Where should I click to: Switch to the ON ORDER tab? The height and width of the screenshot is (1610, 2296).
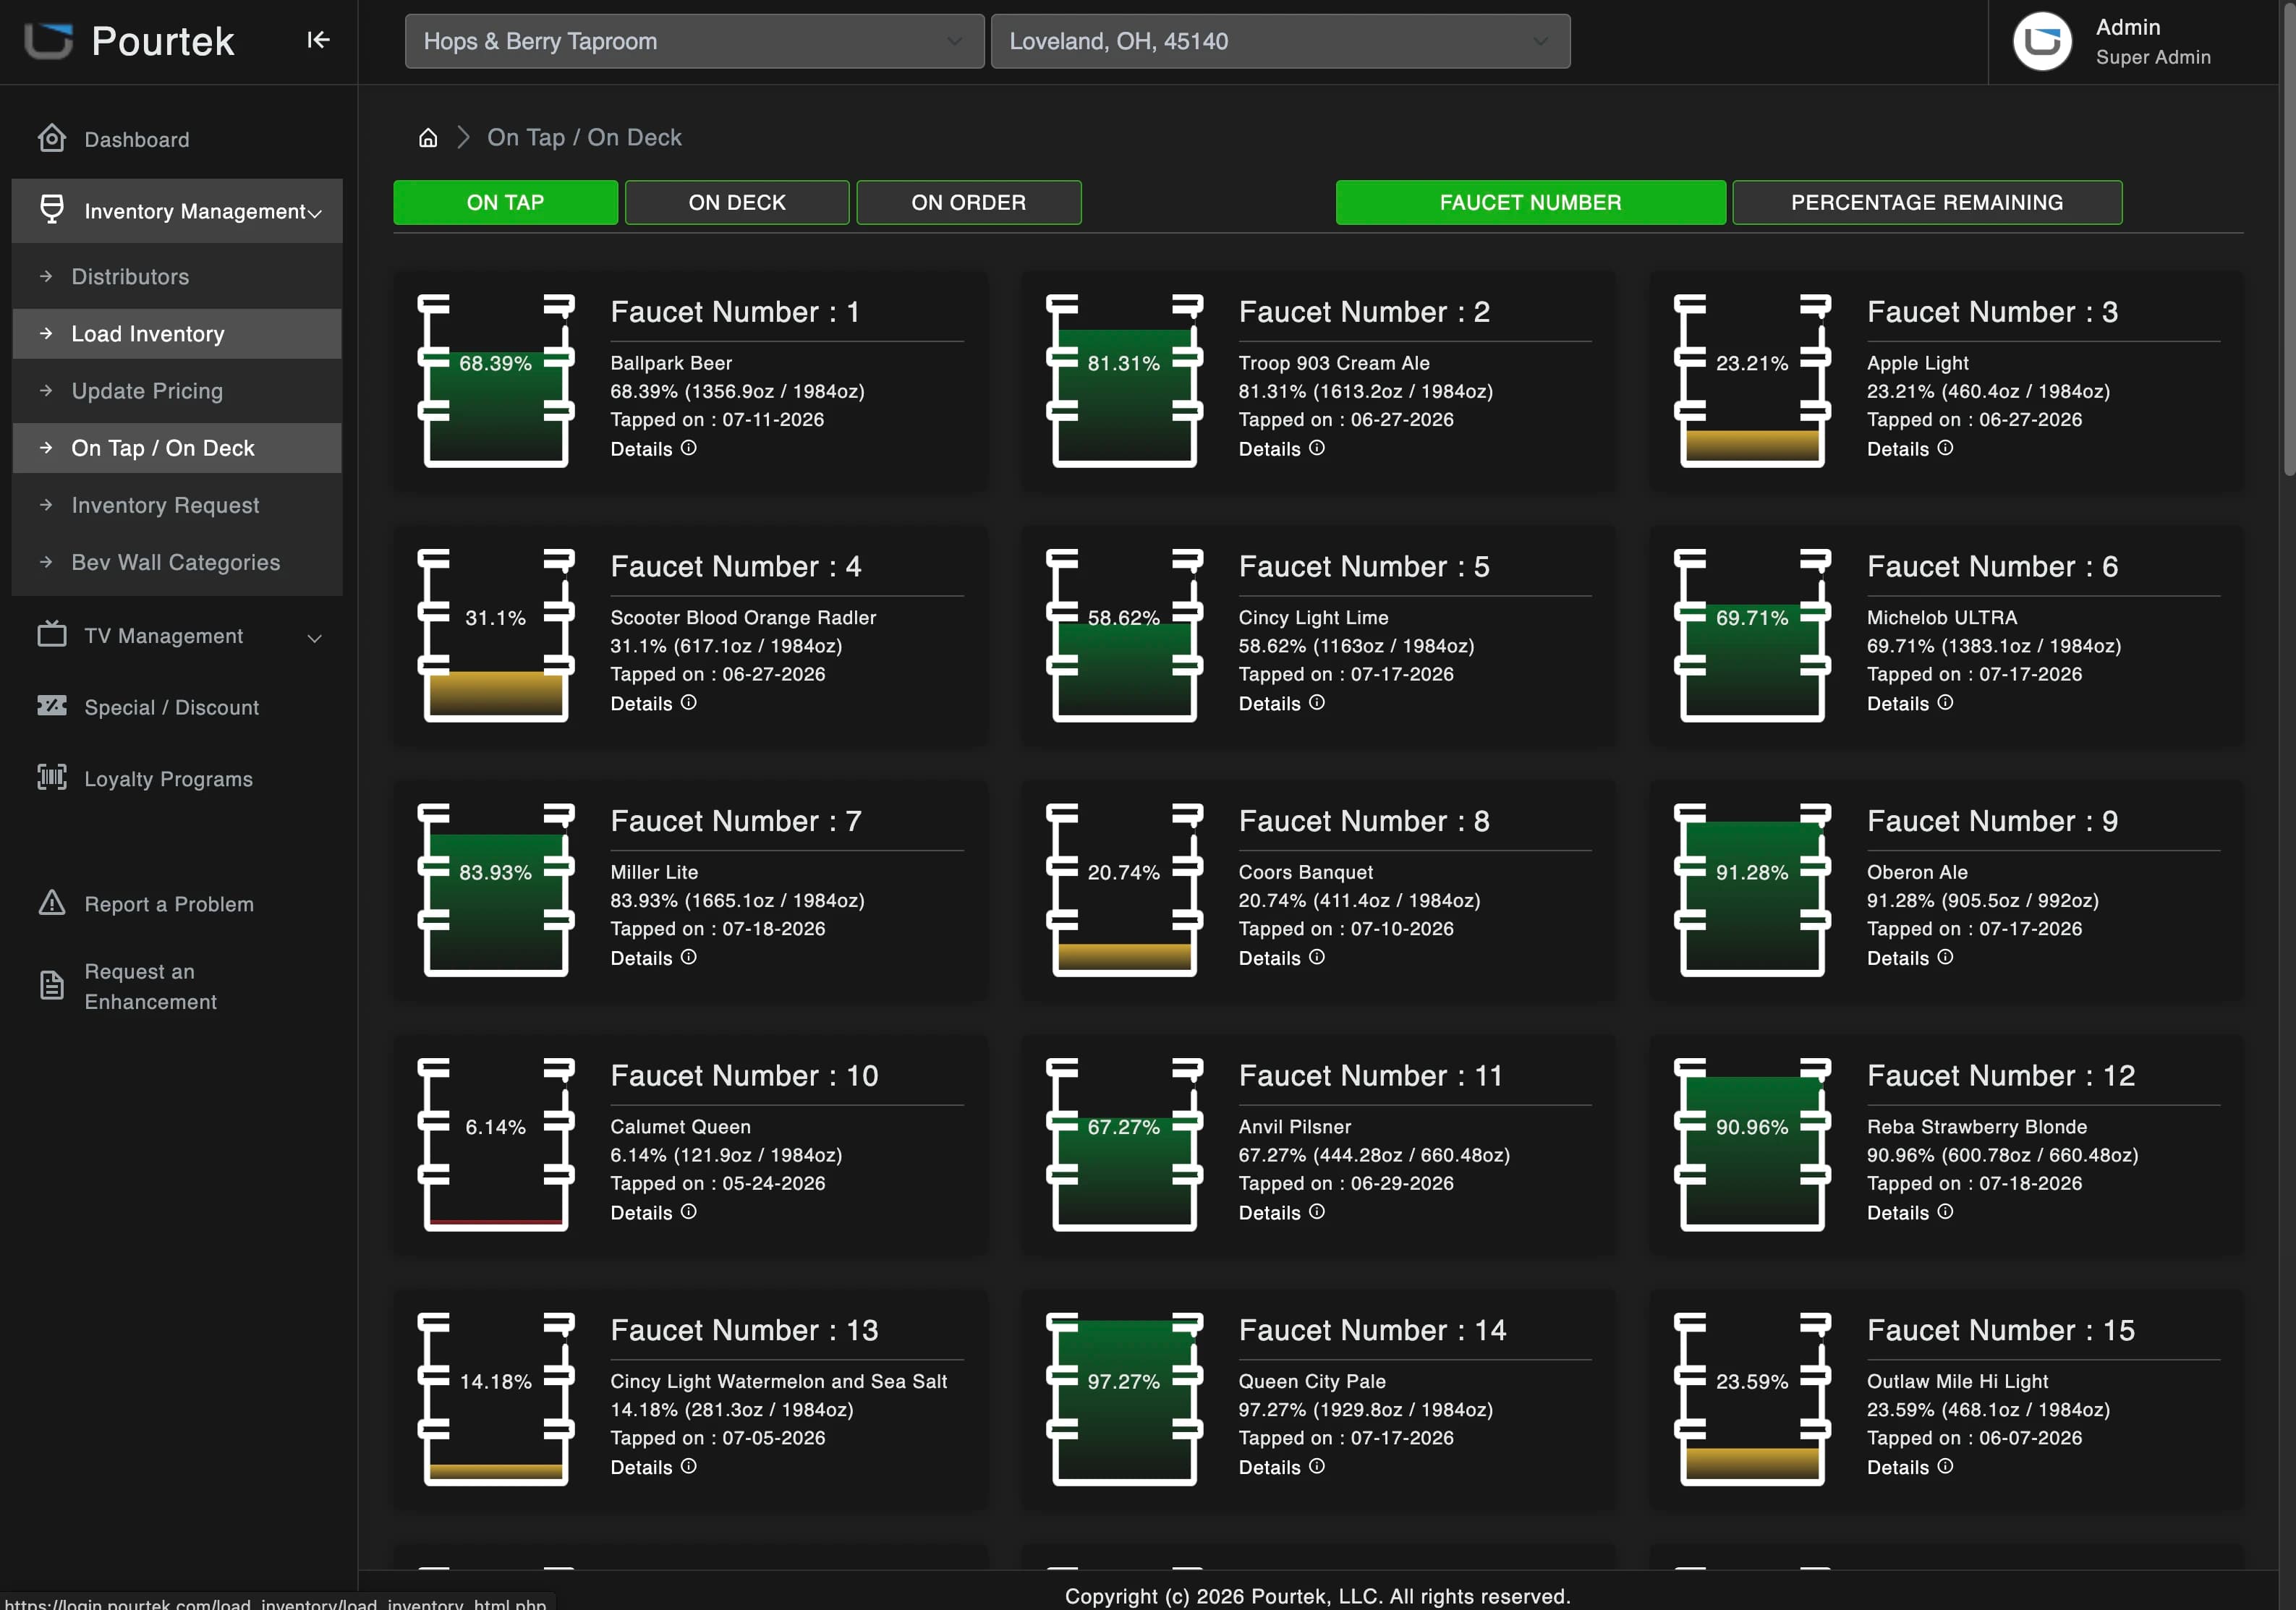point(968,202)
